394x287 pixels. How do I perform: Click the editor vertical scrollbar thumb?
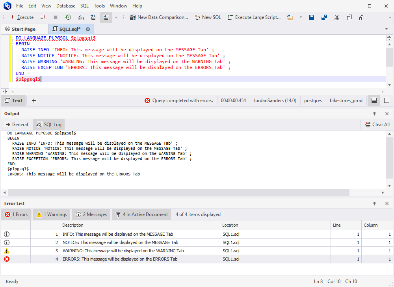click(x=390, y=57)
